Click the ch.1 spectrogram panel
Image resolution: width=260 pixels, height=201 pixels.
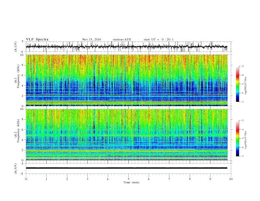(126, 80)
